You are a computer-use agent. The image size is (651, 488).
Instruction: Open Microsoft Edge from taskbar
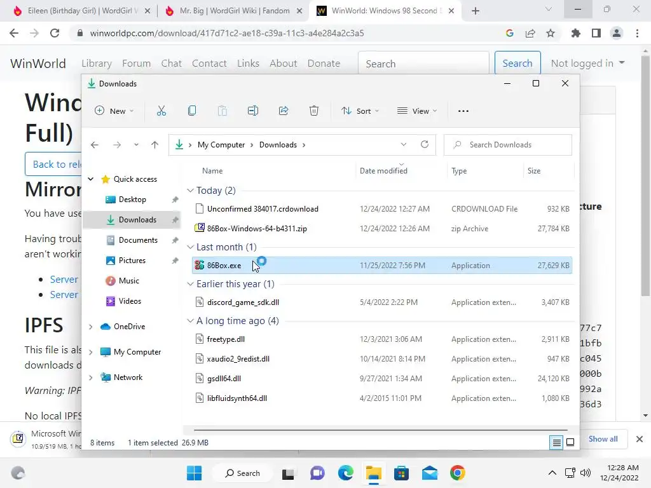click(x=345, y=473)
